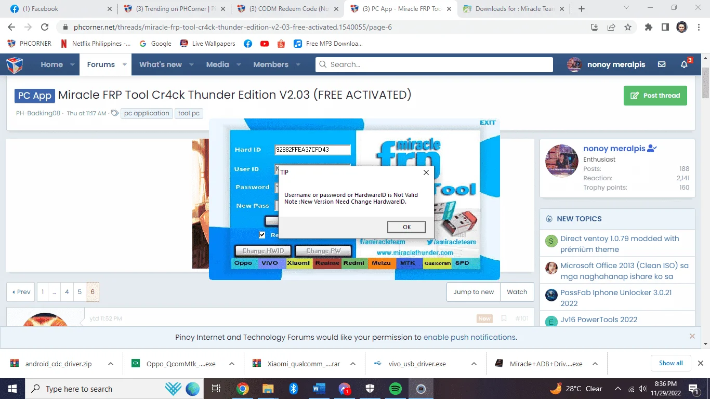Expand the Members dropdown arrow

tap(298, 64)
